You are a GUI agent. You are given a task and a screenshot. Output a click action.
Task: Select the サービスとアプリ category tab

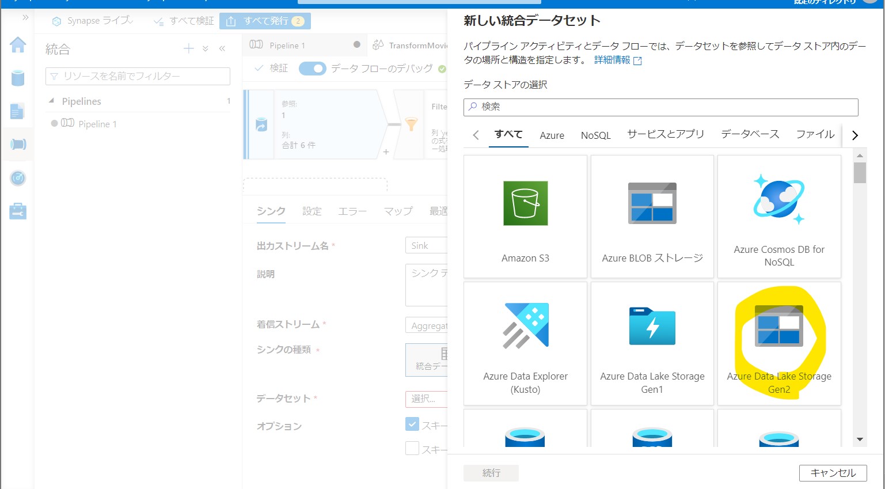pyautogui.click(x=666, y=135)
